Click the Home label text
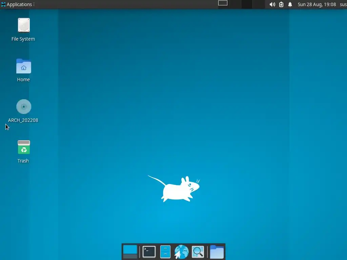Screen dimensions: 347x260 click(23, 80)
